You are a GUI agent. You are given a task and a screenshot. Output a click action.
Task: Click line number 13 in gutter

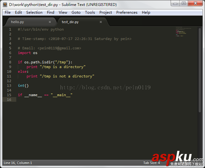point(9,86)
